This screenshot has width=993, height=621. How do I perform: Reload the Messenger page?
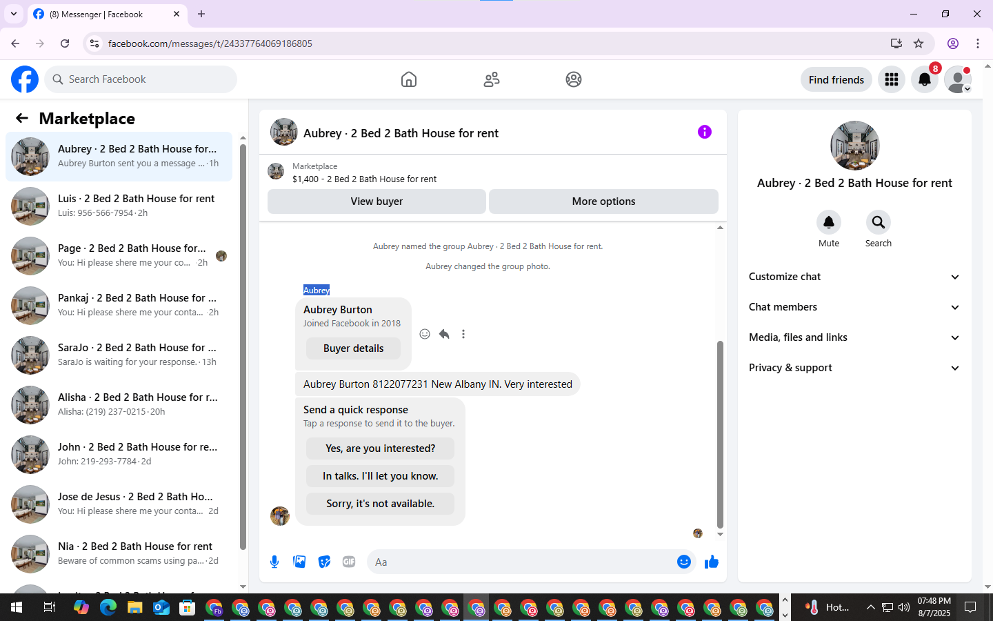pos(65,43)
